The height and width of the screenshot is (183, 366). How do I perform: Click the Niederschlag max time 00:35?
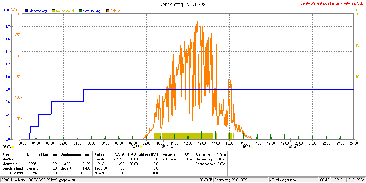click(x=32, y=164)
